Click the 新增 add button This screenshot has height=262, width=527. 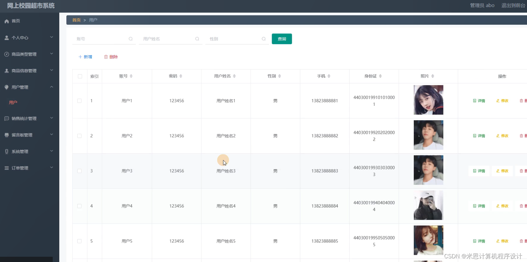(85, 57)
